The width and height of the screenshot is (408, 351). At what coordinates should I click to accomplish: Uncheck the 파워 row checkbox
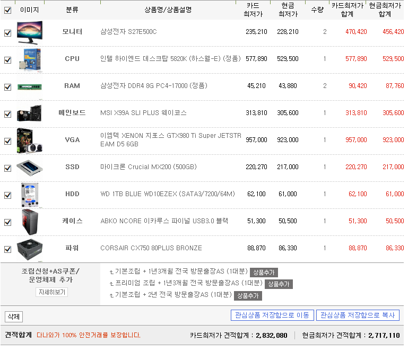click(x=8, y=250)
